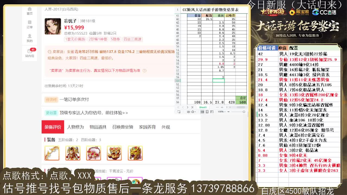The height and width of the screenshot is (195, 347).
Task: Click spreadsheet cell with value 16.5 in row 42
Action: pyautogui.click(x=207, y=19)
